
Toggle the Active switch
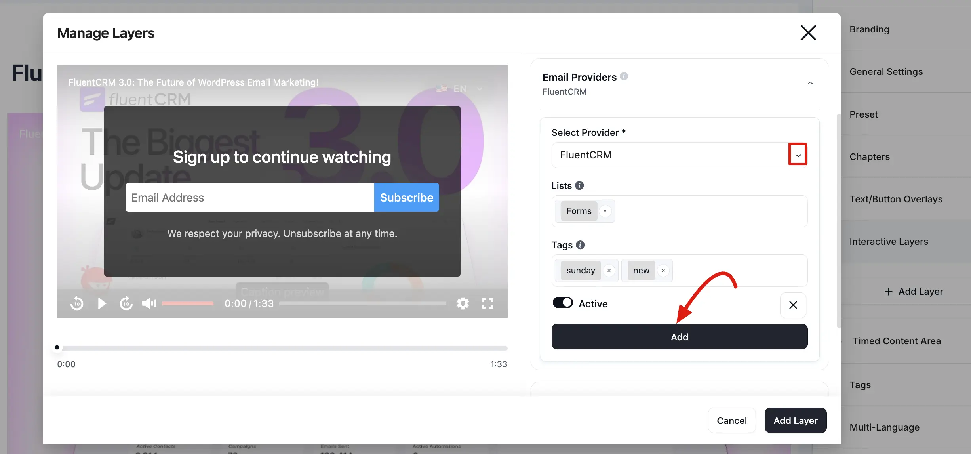(x=563, y=303)
